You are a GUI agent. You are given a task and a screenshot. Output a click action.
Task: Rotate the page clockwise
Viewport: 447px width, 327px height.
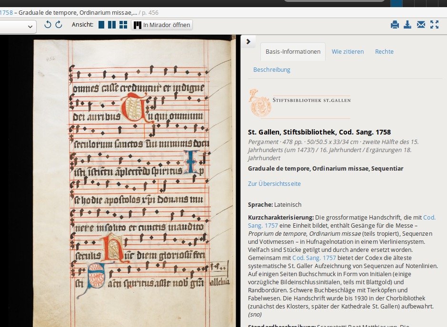tap(59, 25)
